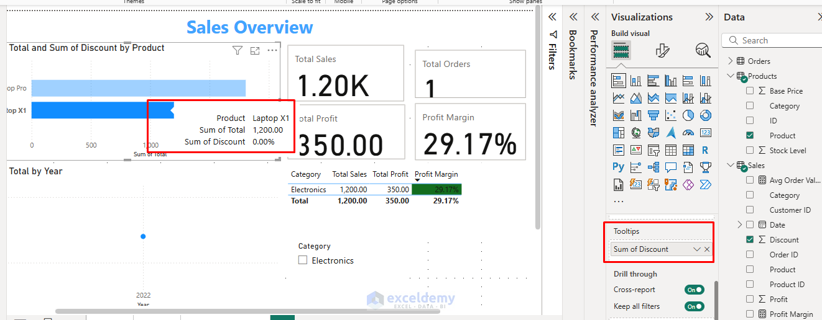
Task: Add a Treemap visual
Action: tap(619, 133)
